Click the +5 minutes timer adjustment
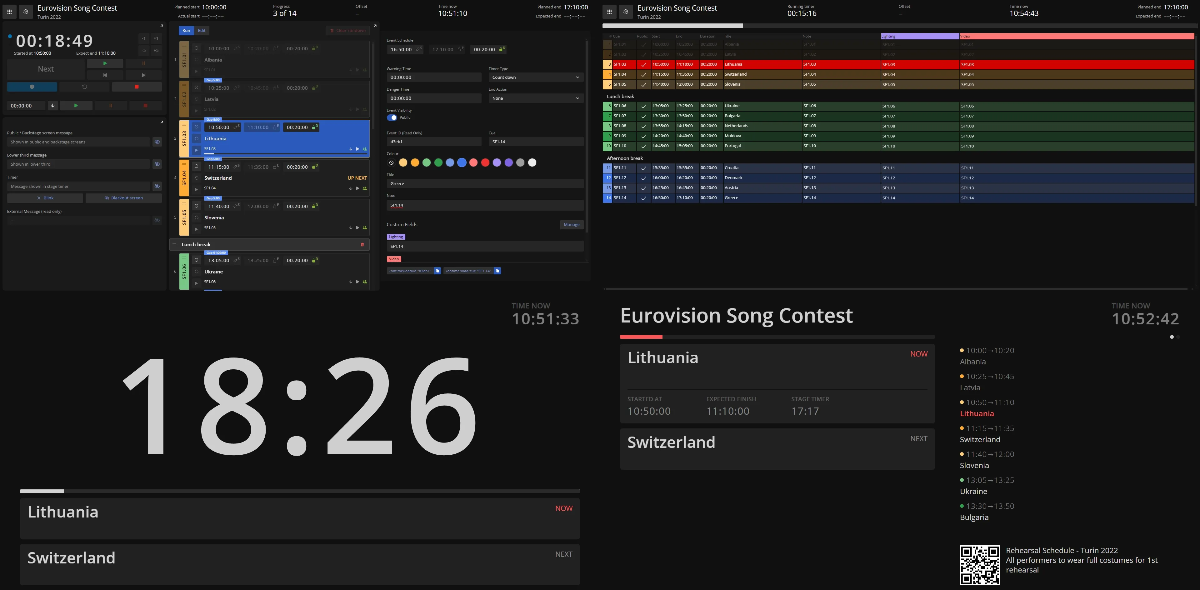Screen dimensions: 1200x590 click(156, 50)
